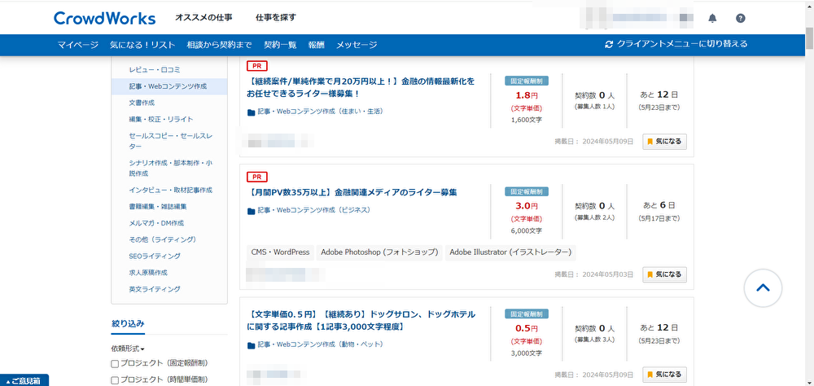814x386 pixels.
Task: Open the notifications bell icon
Action: click(x=712, y=18)
